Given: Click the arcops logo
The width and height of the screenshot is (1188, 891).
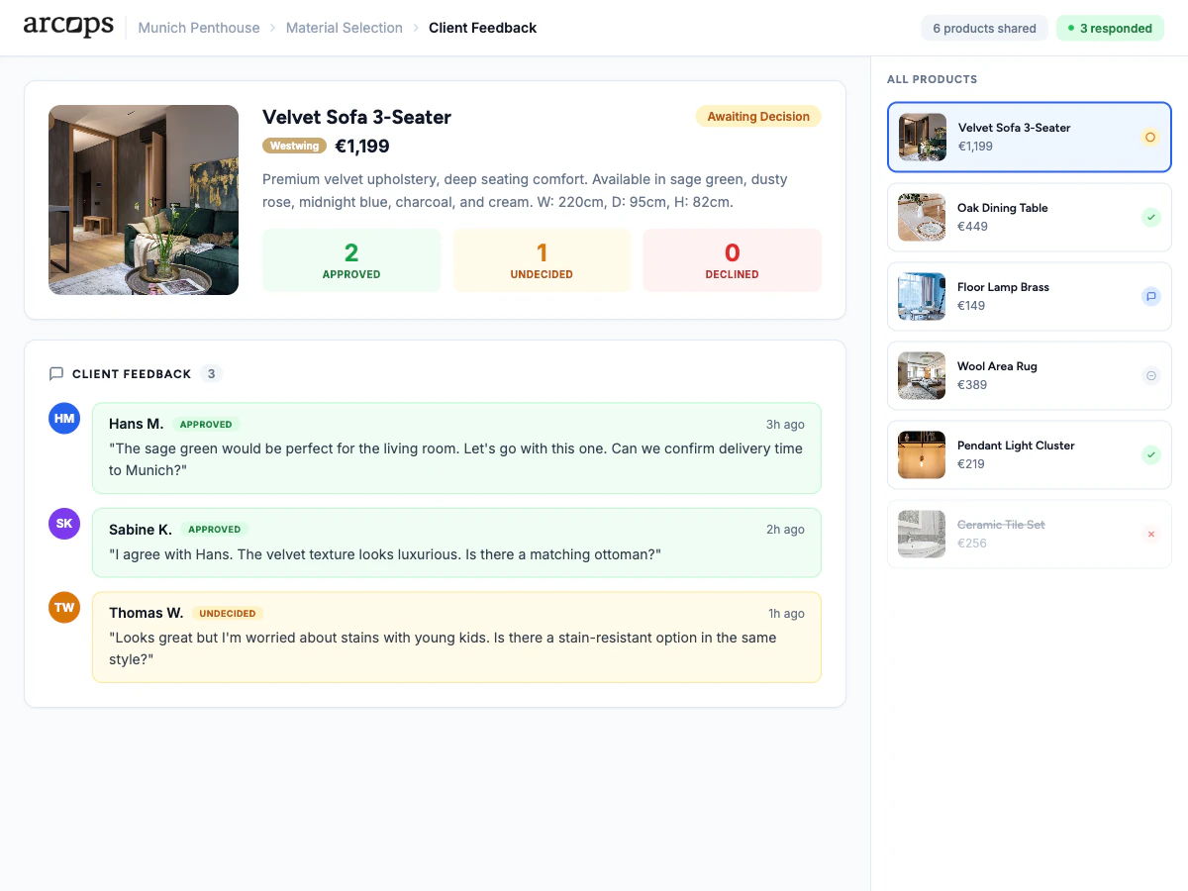Looking at the screenshot, I should click(68, 27).
